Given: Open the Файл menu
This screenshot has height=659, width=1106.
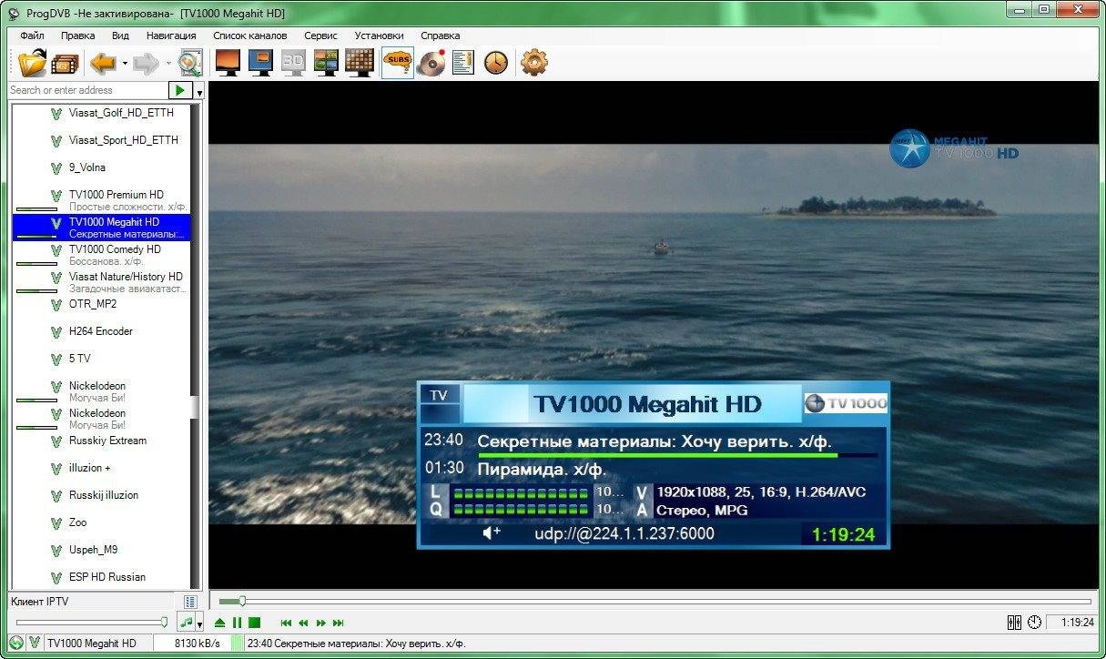Looking at the screenshot, I should point(32,35).
